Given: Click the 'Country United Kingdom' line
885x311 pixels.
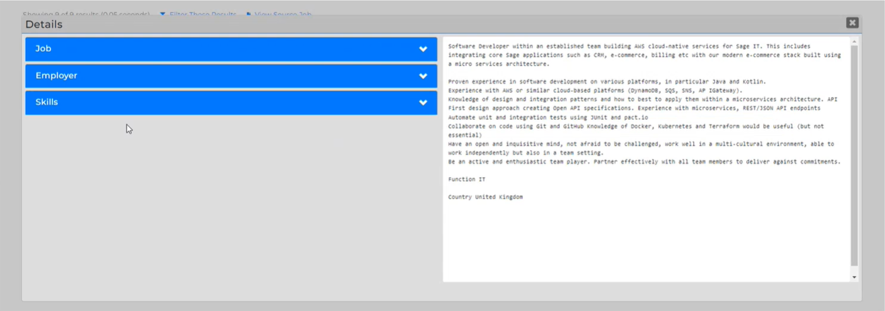Looking at the screenshot, I should click(x=485, y=197).
